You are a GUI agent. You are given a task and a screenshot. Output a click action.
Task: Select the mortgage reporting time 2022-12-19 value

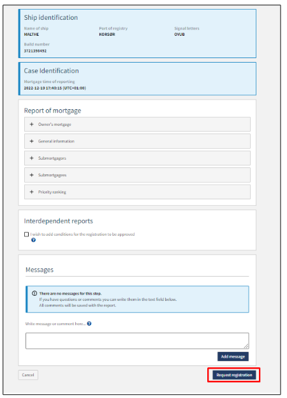pos(55,88)
